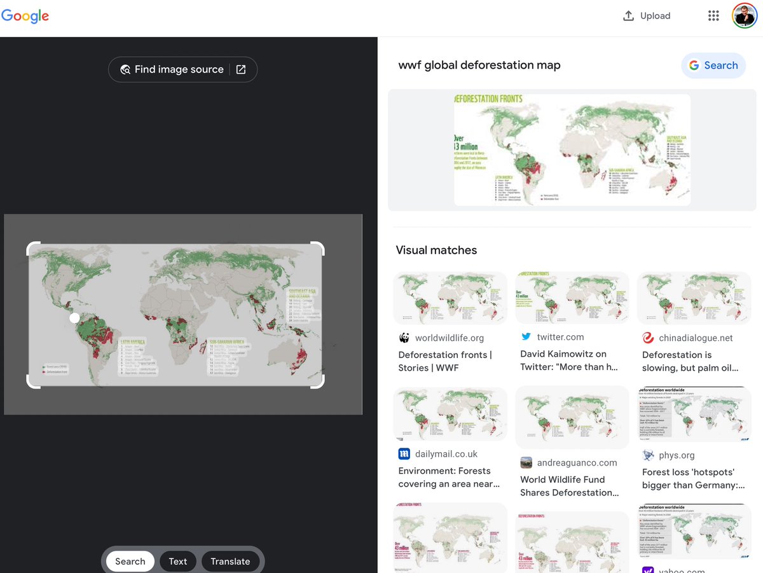
Task: Click the andreaguanco.com map thumbnail
Action: 572,418
